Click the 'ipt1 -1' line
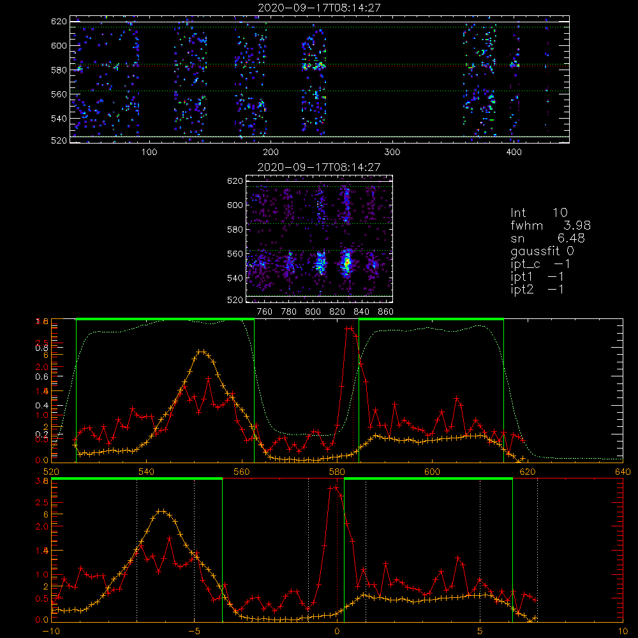Image resolution: width=638 pixels, height=638 pixels. (537, 277)
